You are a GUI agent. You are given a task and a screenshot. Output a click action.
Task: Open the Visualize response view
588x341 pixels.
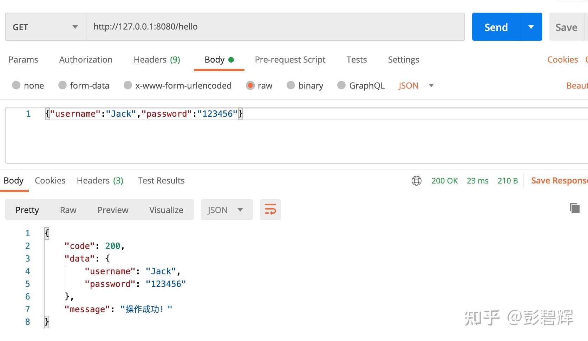[x=166, y=210]
